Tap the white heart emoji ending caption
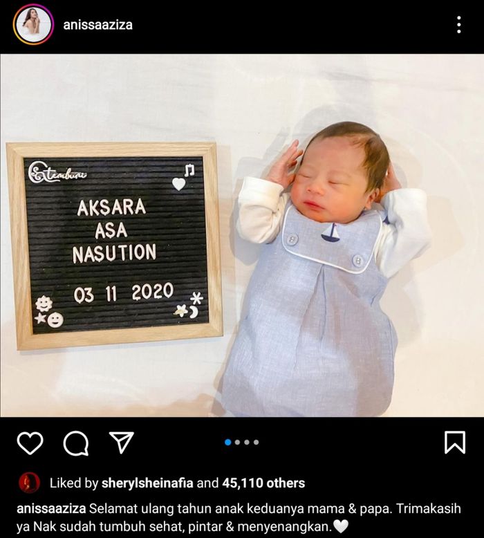The width and height of the screenshot is (484, 538). pos(341,526)
